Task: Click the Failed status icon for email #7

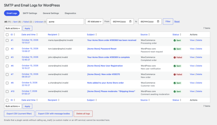Action: [175, 74]
